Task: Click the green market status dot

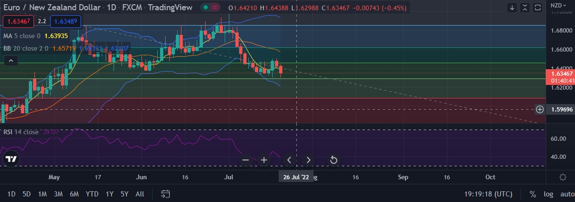Action: pyautogui.click(x=205, y=8)
